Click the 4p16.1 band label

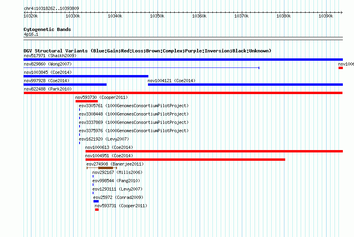click(31, 34)
